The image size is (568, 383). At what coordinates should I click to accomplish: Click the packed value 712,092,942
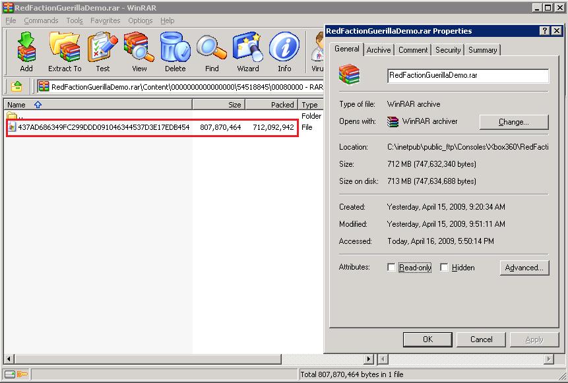click(273, 127)
